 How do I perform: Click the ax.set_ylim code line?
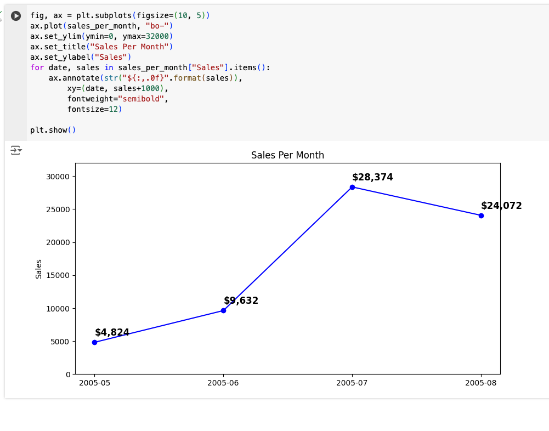coord(101,36)
